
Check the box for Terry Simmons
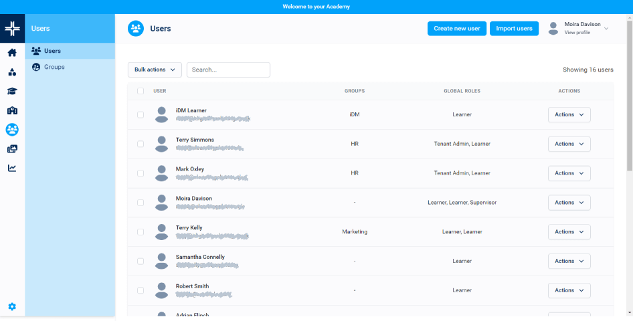141,144
